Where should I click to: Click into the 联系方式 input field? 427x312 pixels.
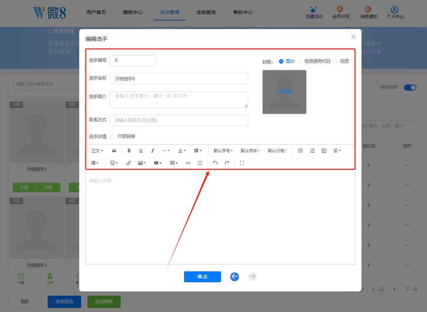click(x=179, y=120)
